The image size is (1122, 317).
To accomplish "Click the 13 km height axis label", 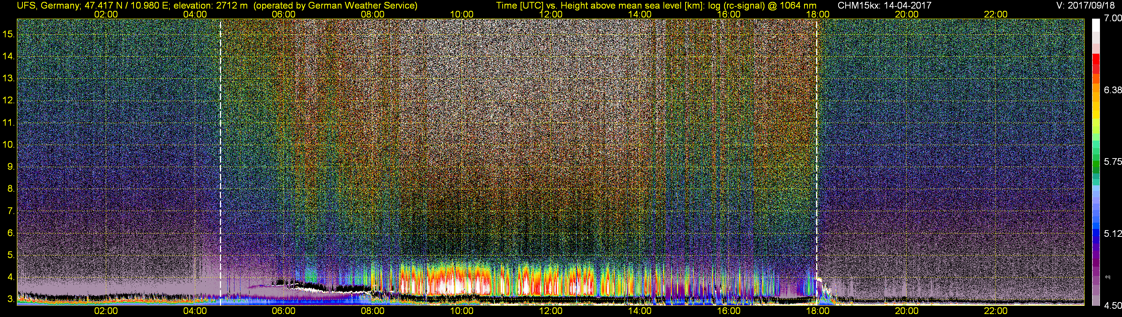I will tap(9, 78).
